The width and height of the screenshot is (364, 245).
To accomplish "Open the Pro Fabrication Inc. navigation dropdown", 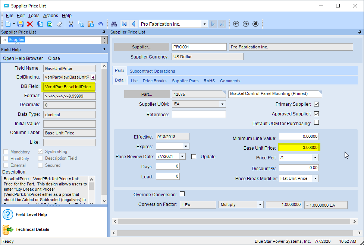I will [x=204, y=24].
